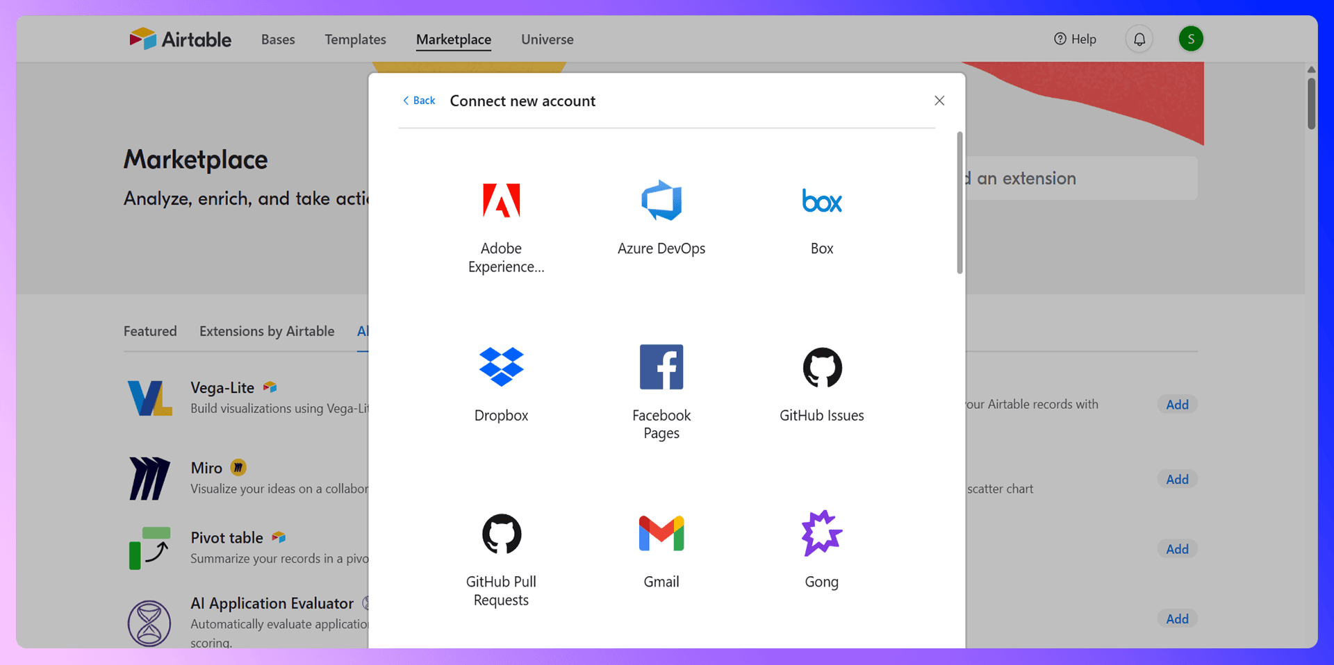Click the AI Application Evaluator title
The image size is (1334, 665).
coord(272,603)
